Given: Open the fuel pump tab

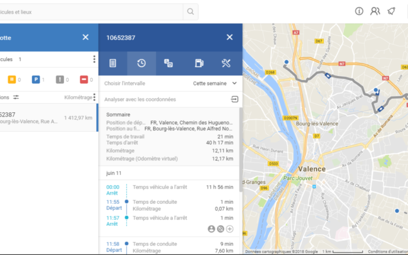Looking at the screenshot, I should pyautogui.click(x=199, y=63).
